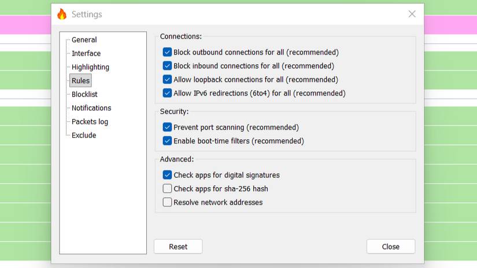The height and width of the screenshot is (268, 477).
Task: Go to the Blocklist settings page
Action: click(x=84, y=94)
